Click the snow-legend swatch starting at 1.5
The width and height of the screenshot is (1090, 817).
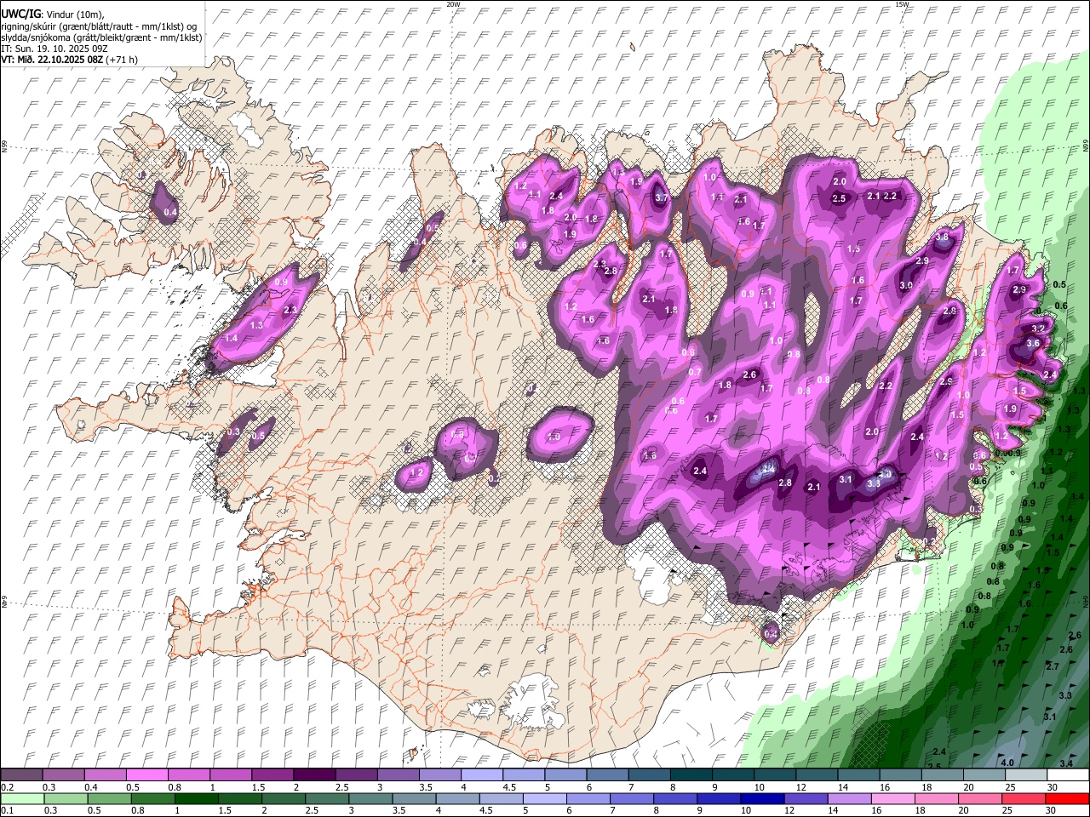(272, 775)
